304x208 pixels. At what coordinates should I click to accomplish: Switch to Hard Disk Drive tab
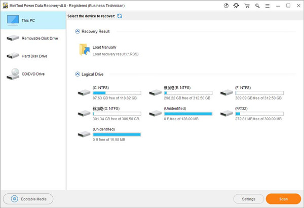[x=33, y=56]
